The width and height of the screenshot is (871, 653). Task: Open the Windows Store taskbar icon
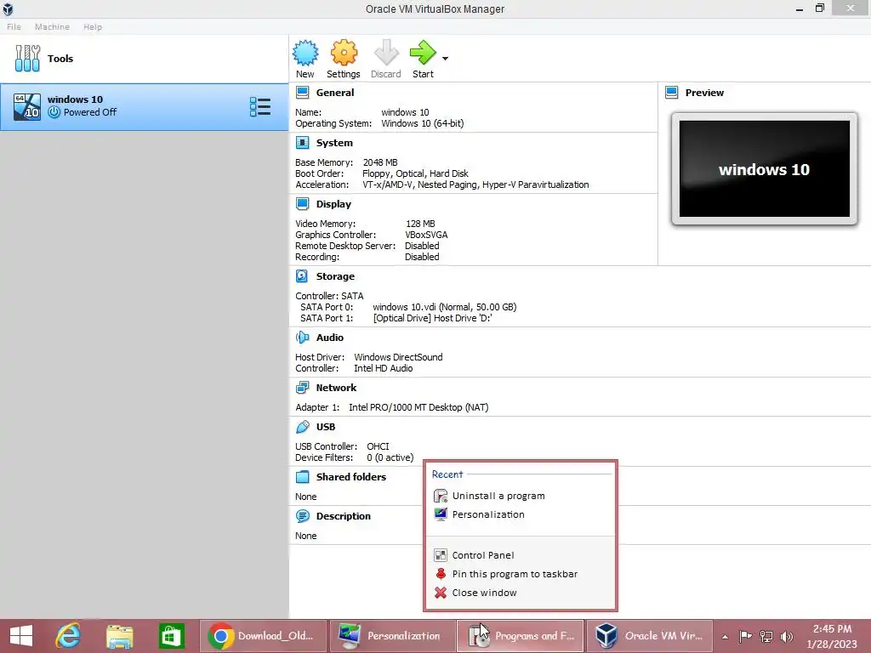coord(171,636)
